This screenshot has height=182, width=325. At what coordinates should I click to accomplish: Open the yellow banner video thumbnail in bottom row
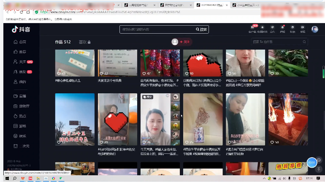coord(288,169)
